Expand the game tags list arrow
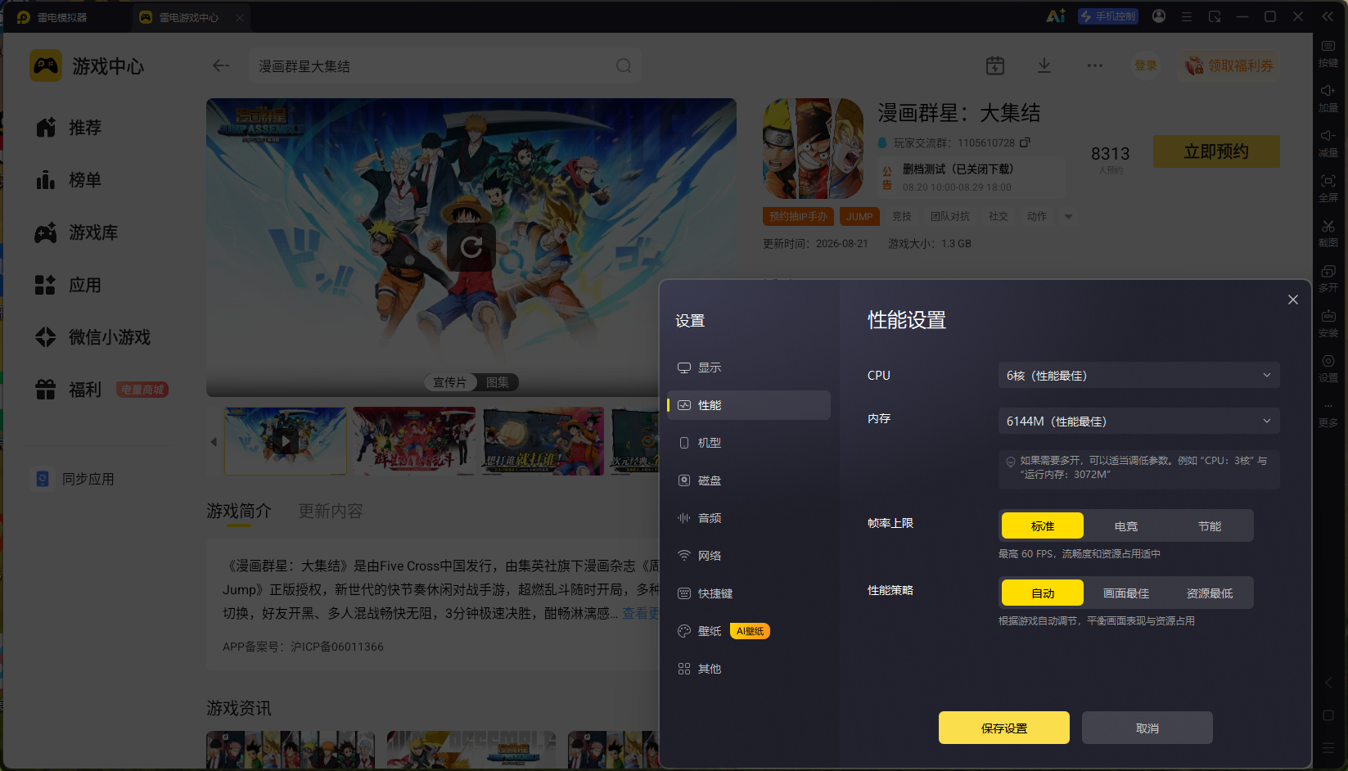The height and width of the screenshot is (771, 1348). pyautogui.click(x=1068, y=217)
